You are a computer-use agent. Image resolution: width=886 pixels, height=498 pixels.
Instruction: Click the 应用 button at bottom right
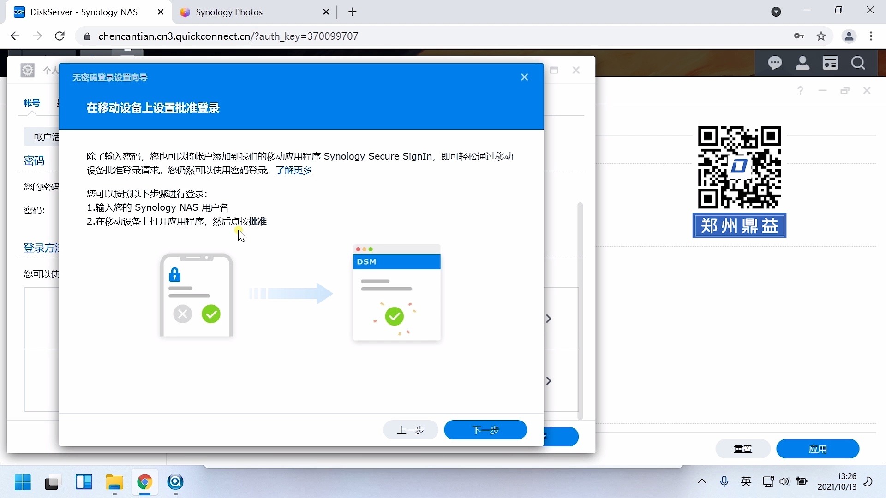pos(818,449)
